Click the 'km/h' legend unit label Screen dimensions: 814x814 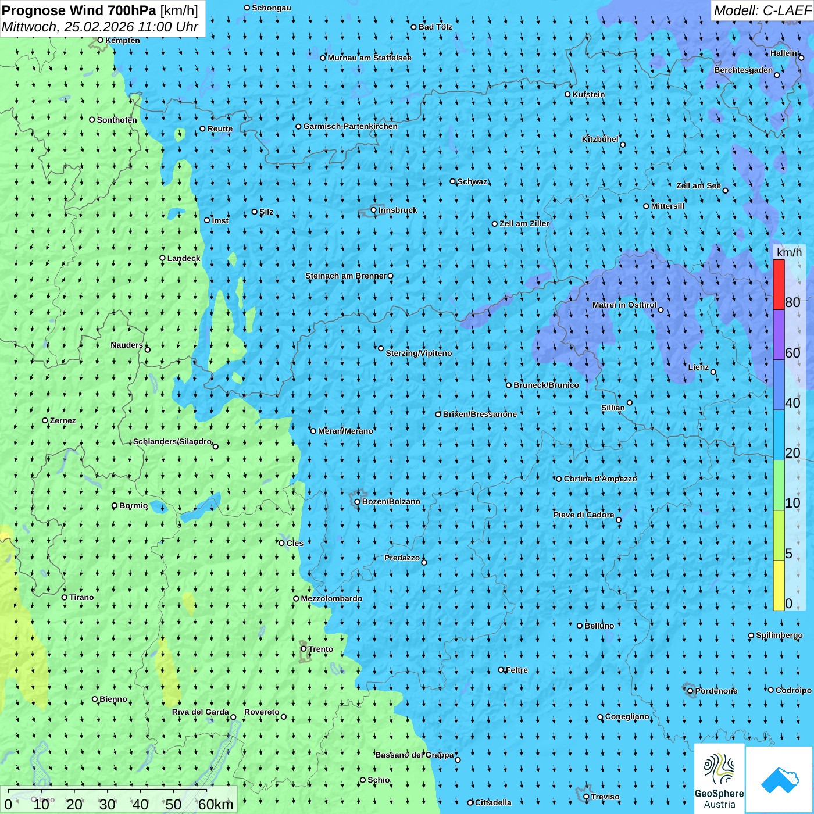[789, 252]
